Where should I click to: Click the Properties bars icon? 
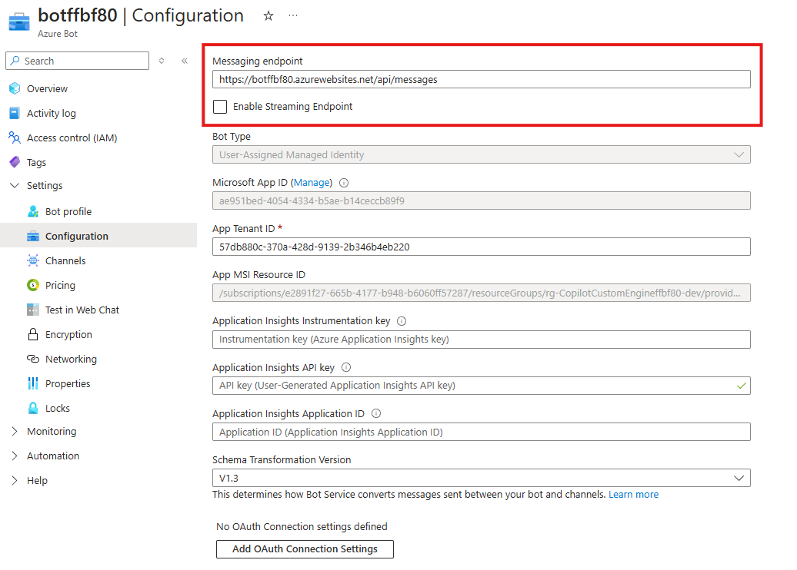[33, 383]
